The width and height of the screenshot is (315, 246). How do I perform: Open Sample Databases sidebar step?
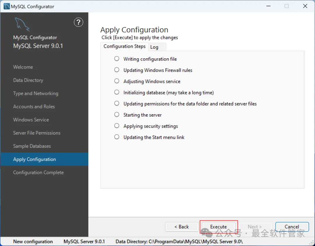point(32,146)
